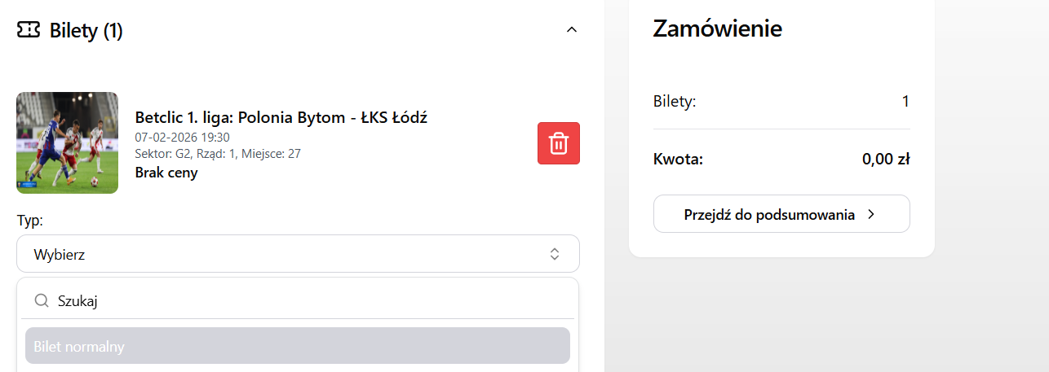Click the Bilety (1) section heading
Image resolution: width=1049 pixels, height=372 pixels.
(x=86, y=31)
